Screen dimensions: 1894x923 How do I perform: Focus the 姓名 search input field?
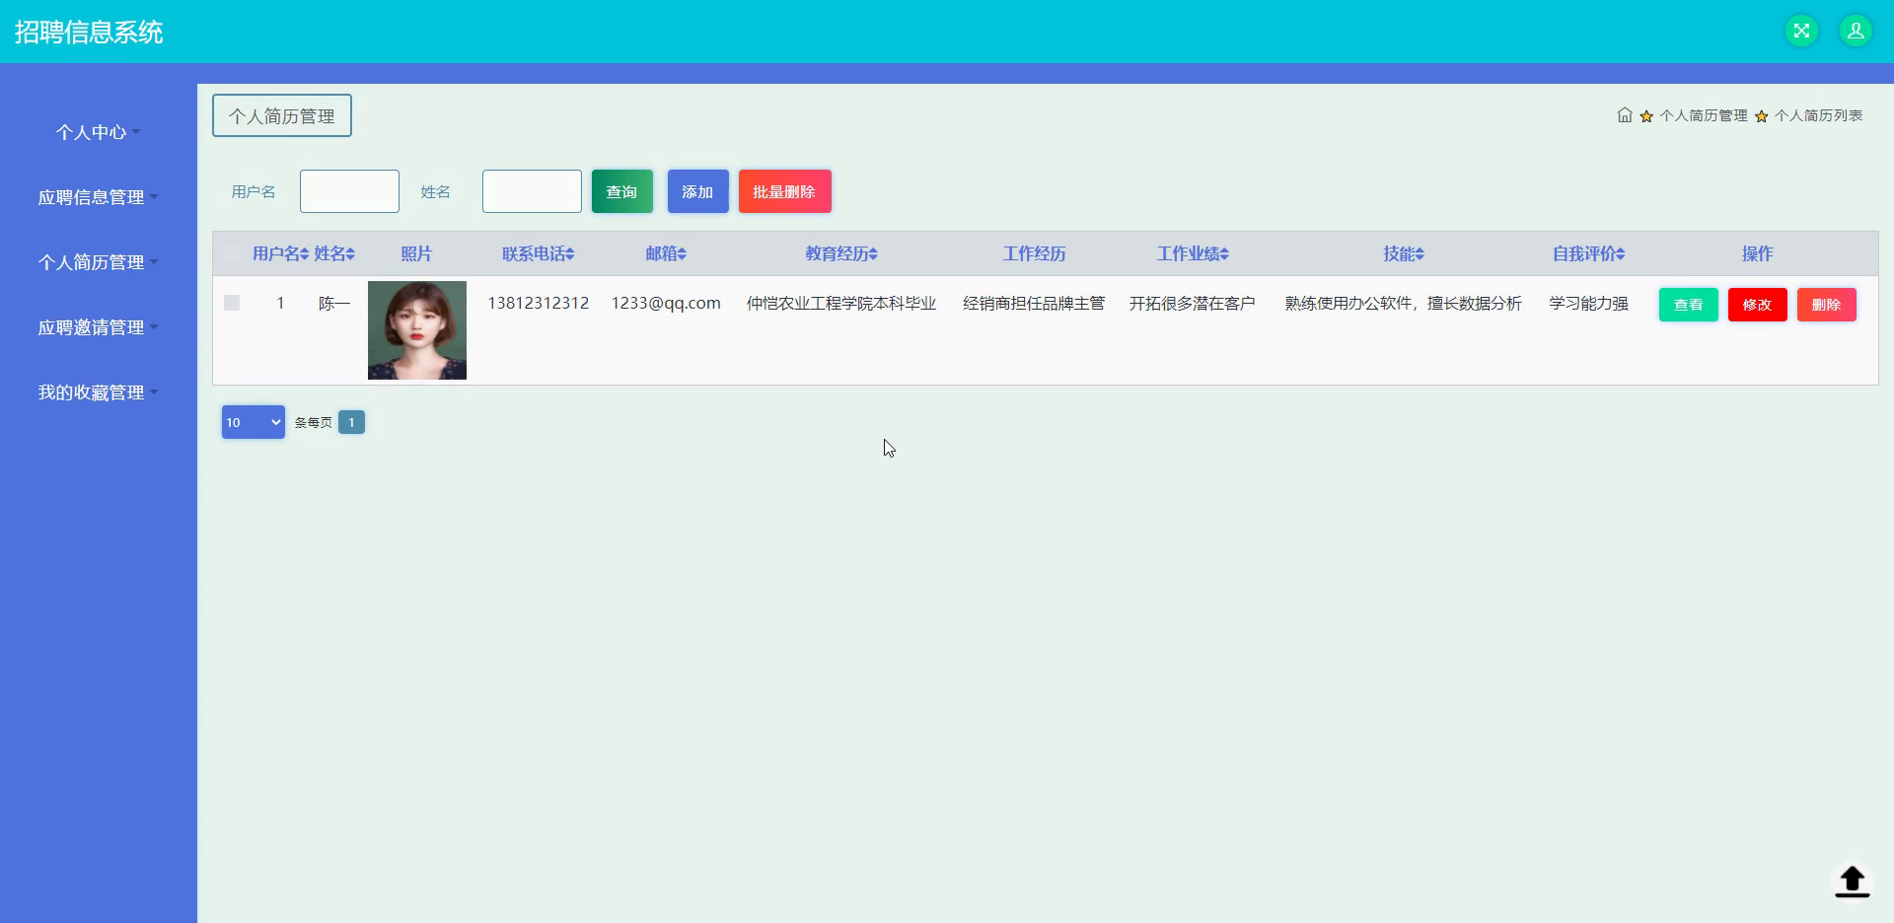coord(532,191)
